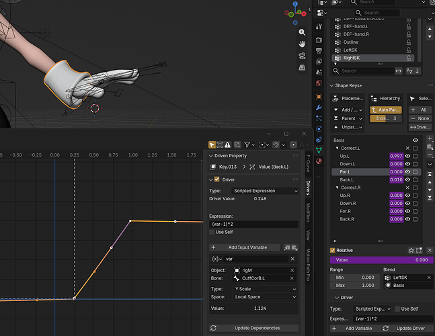Viewport: 435px width, 336px height.
Task: Enable only-selected arrow in driver editor header
Action: click(212, 144)
